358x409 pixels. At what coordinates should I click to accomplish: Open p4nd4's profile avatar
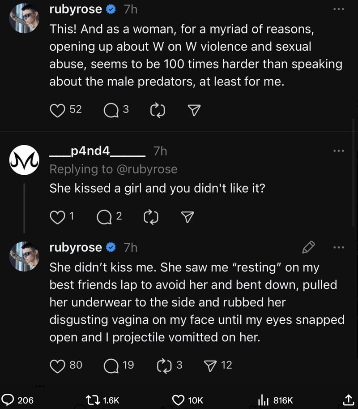(x=24, y=160)
